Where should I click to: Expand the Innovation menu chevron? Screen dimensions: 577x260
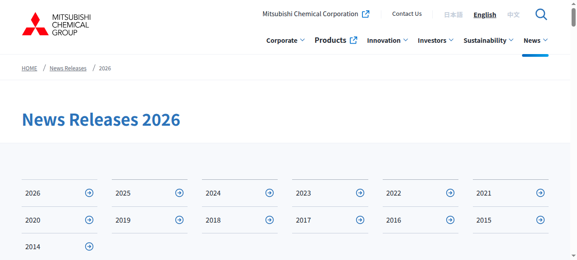click(x=406, y=40)
